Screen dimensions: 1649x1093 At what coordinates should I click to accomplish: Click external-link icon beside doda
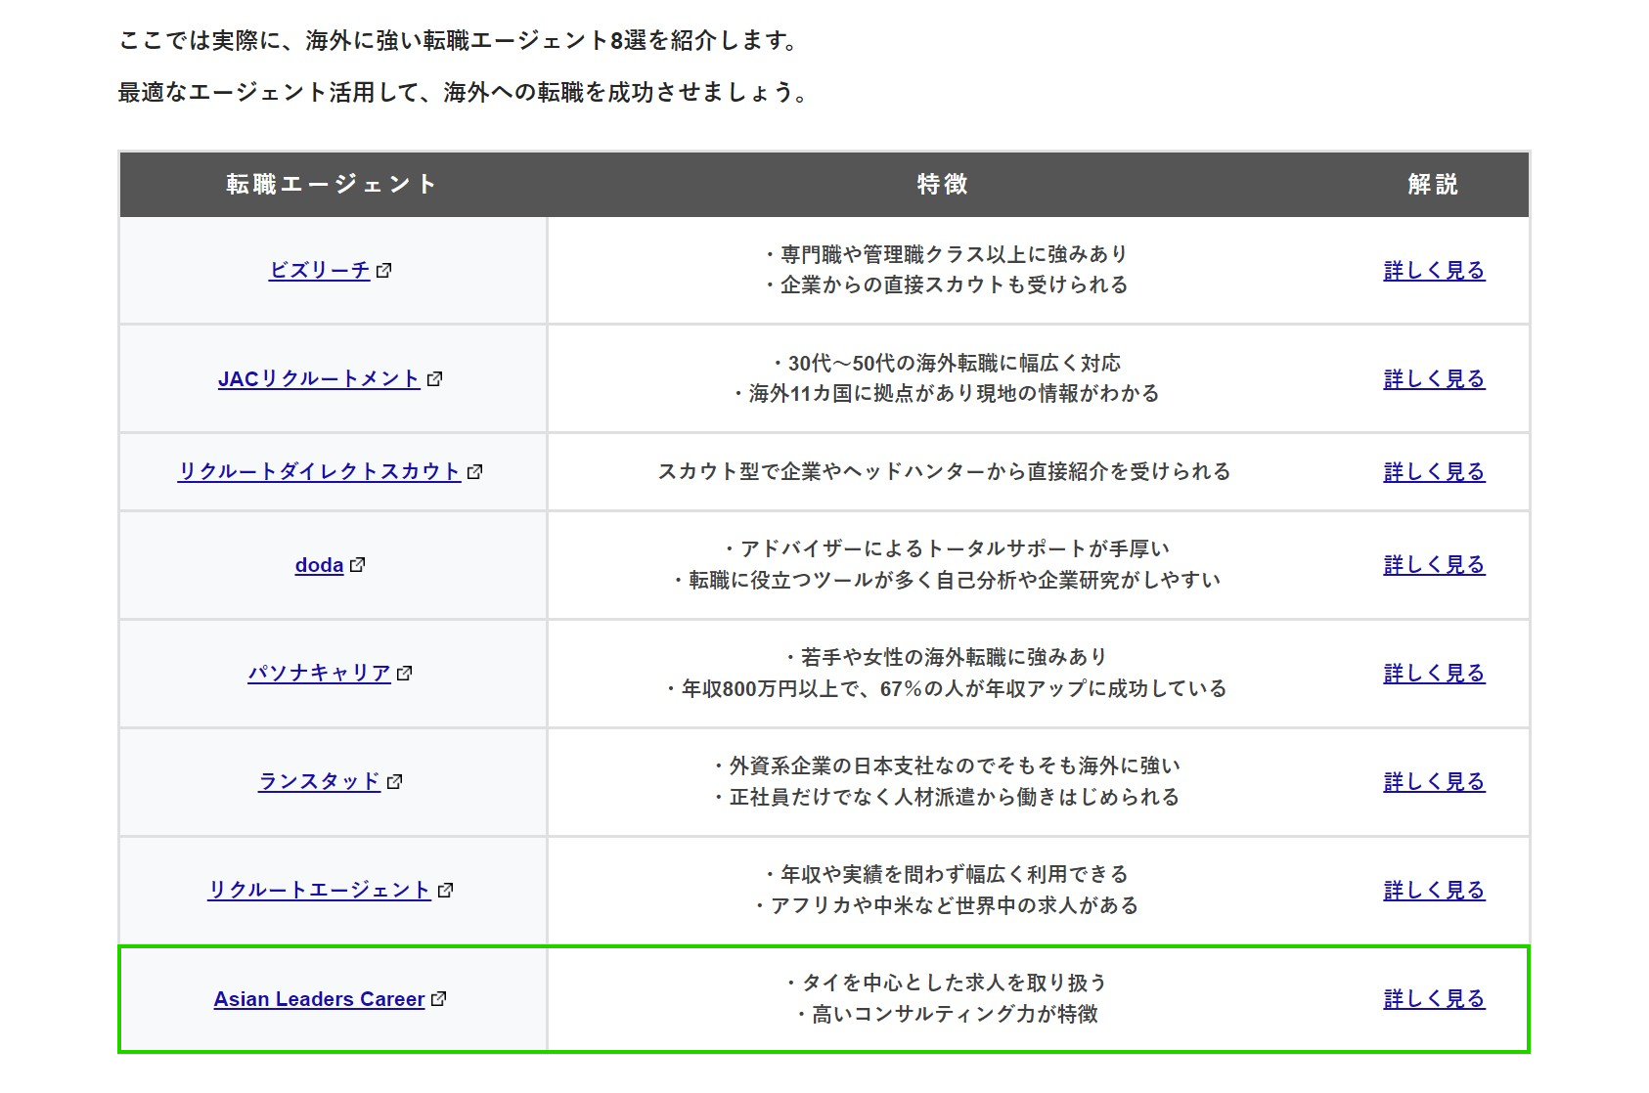tap(357, 565)
